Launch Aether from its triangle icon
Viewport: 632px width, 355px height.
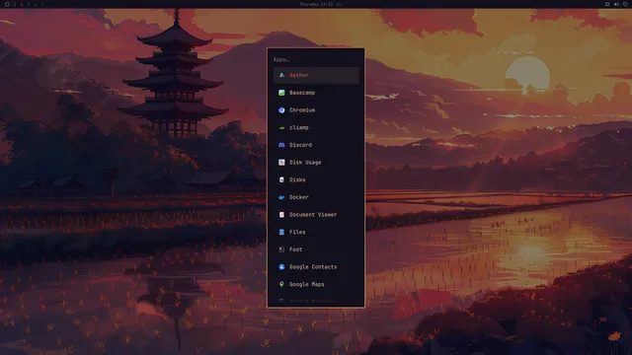click(281, 75)
